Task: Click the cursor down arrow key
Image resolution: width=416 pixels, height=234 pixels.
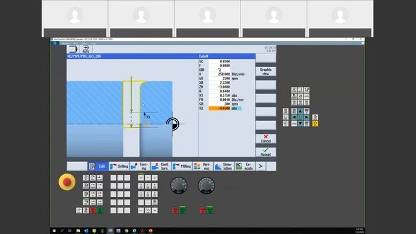Action: tap(300, 123)
